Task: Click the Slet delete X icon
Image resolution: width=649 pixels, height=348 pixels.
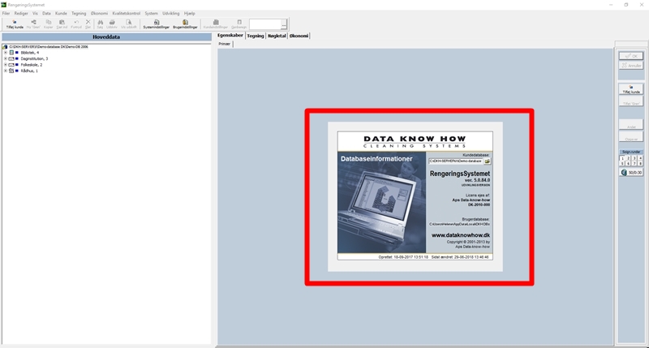Action: click(88, 24)
